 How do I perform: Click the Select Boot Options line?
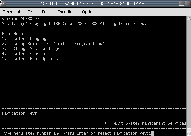pyautogui.click(x=30, y=59)
